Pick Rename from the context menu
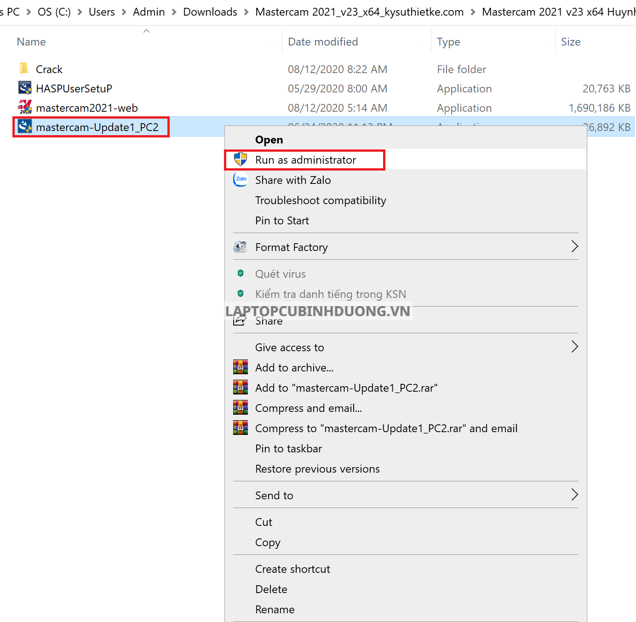Image resolution: width=636 pixels, height=622 pixels. [x=275, y=610]
